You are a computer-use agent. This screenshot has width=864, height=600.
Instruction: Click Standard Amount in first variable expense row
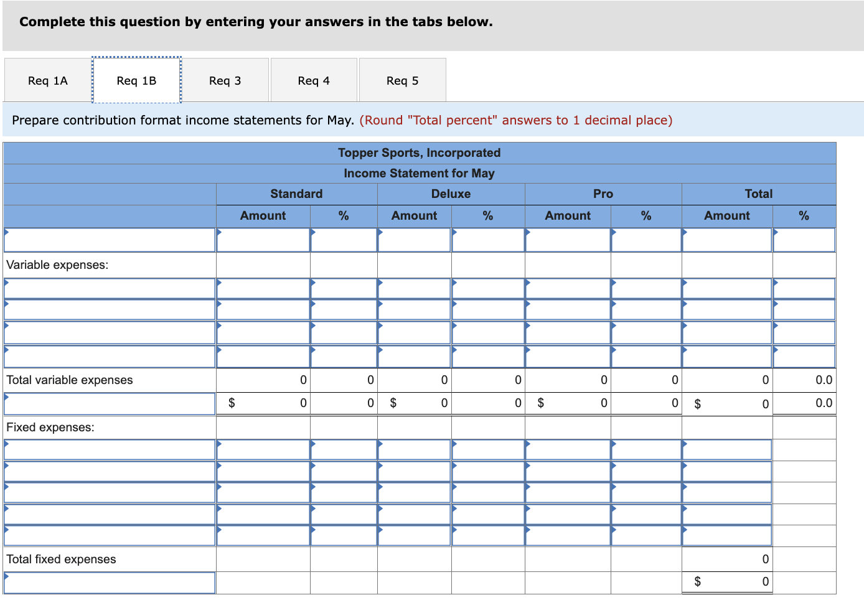[263, 288]
